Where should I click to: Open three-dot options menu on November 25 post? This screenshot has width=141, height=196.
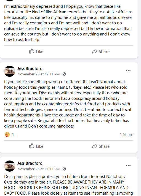pyautogui.click(x=128, y=166)
